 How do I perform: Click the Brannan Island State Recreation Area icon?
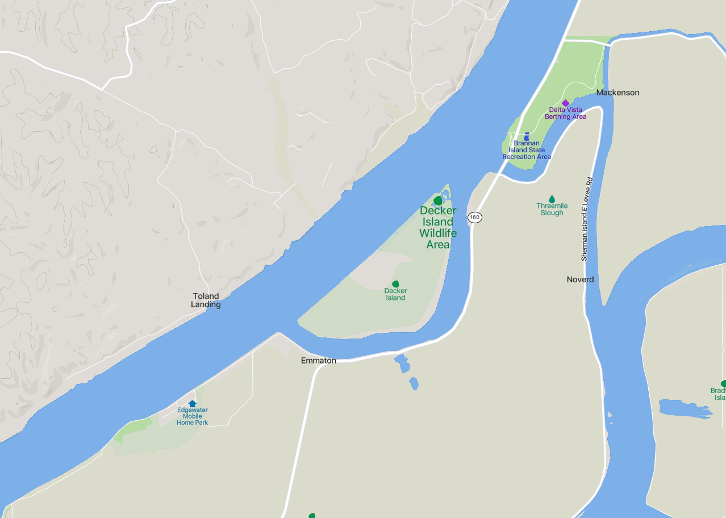pyautogui.click(x=527, y=136)
